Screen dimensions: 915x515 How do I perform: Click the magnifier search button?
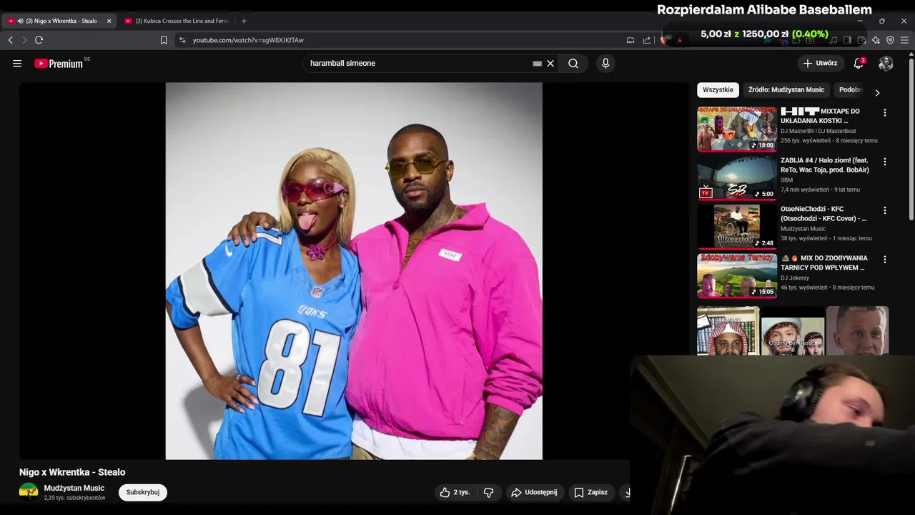(x=573, y=63)
